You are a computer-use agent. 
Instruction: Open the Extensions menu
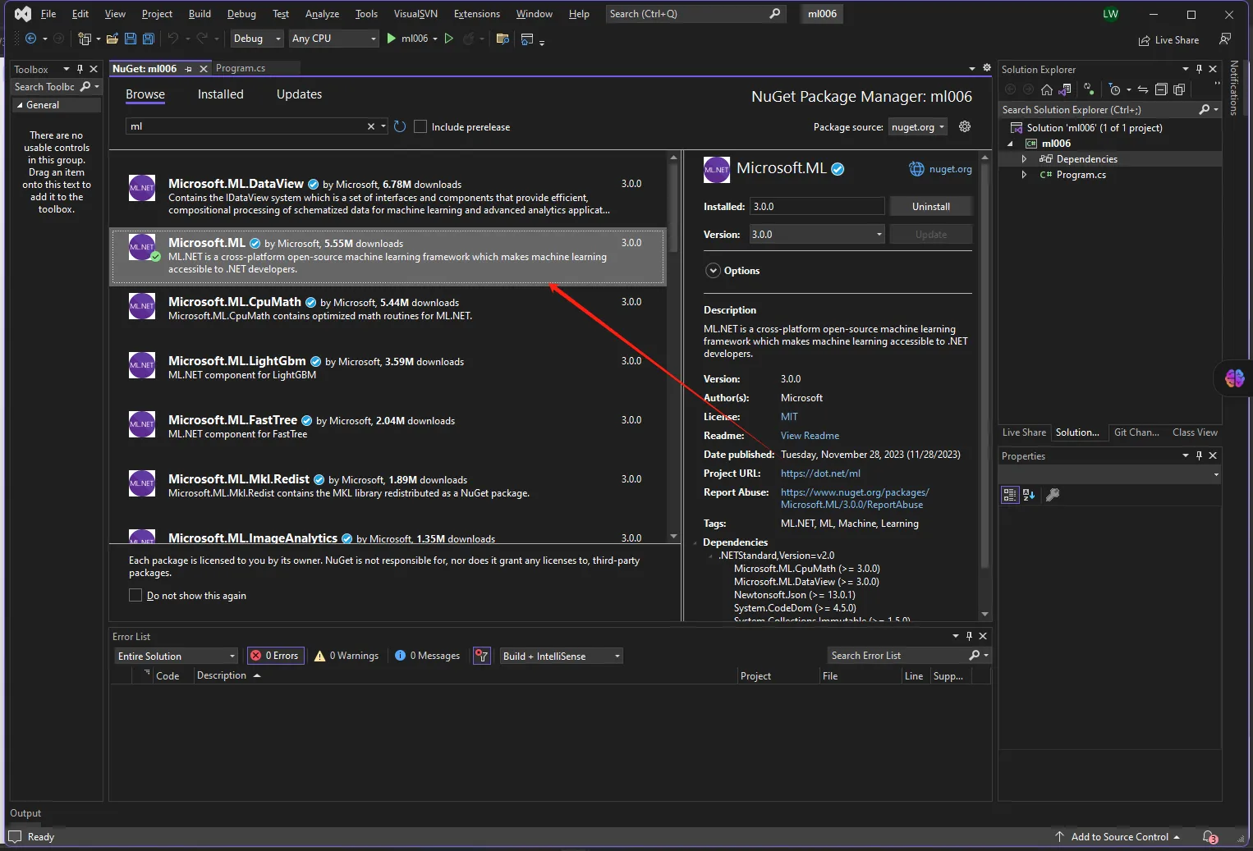pos(476,14)
